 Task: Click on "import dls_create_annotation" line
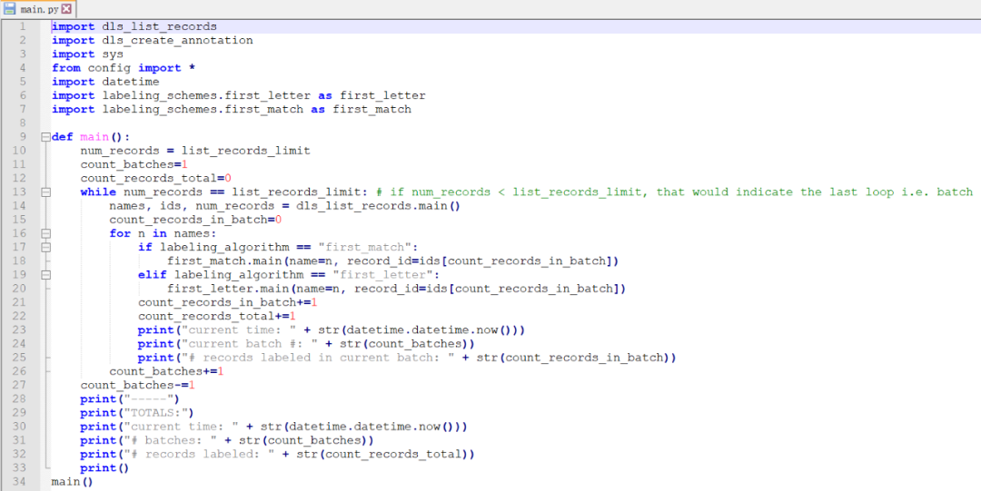coord(152,40)
